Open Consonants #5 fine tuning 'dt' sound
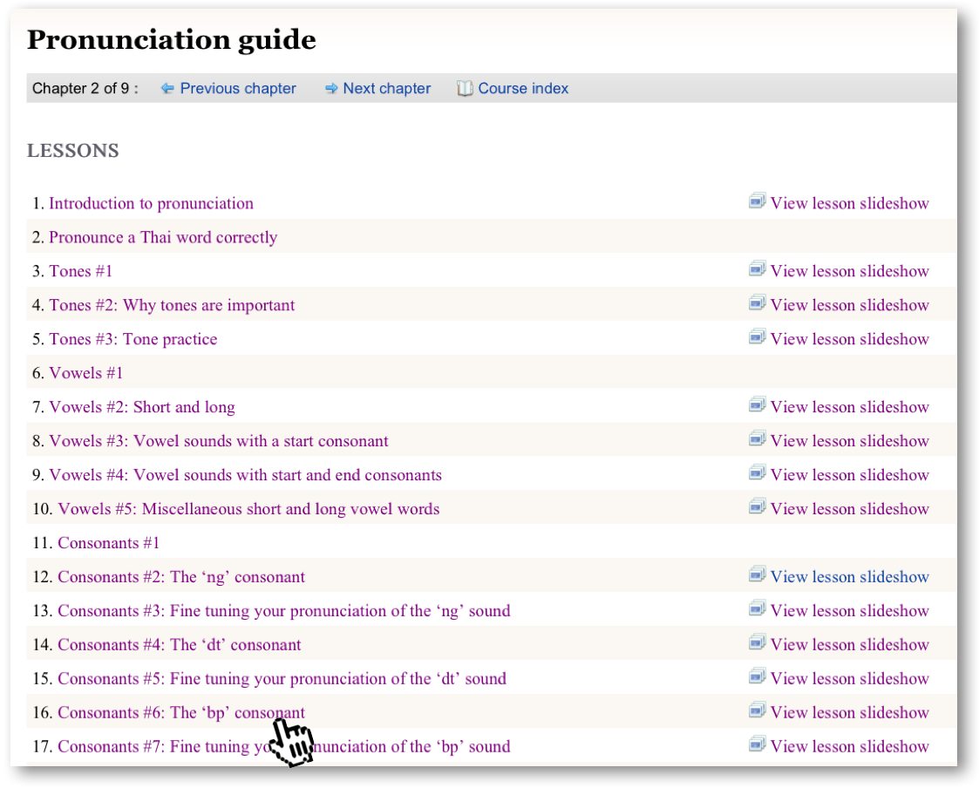Image resolution: width=979 pixels, height=788 pixels. point(282,679)
